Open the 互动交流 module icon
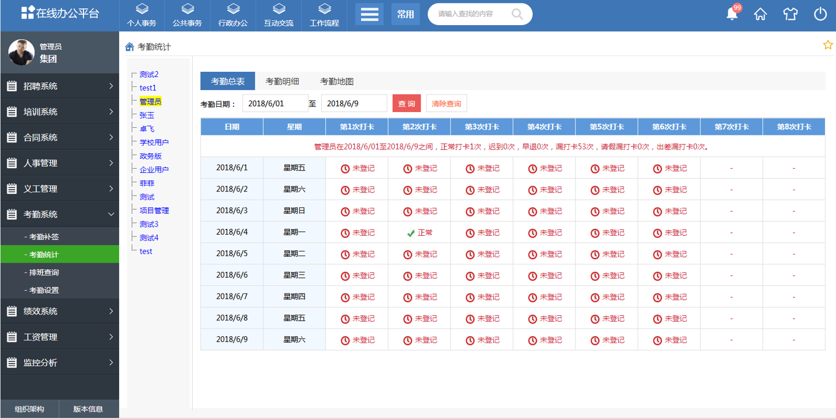The height and width of the screenshot is (419, 836). pos(278,15)
